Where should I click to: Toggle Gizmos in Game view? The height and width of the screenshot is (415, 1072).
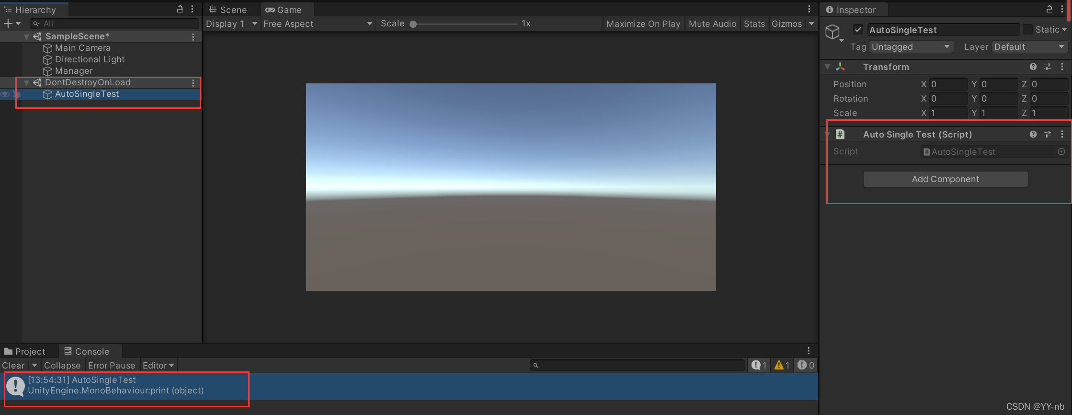click(x=787, y=23)
